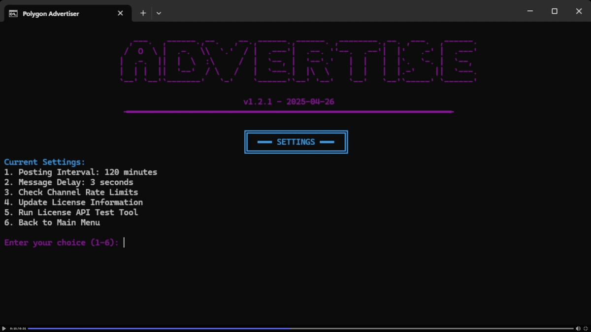Click the video progress bar slider
Image resolution: width=591 pixels, height=332 pixels.
(290, 328)
